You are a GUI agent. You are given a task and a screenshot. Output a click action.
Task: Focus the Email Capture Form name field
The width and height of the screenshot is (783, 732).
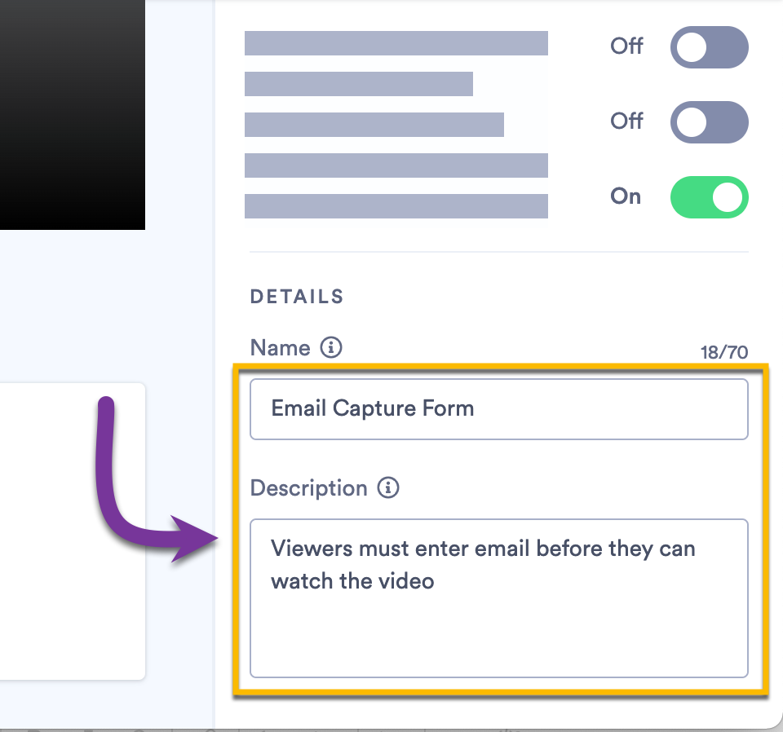pyautogui.click(x=499, y=409)
